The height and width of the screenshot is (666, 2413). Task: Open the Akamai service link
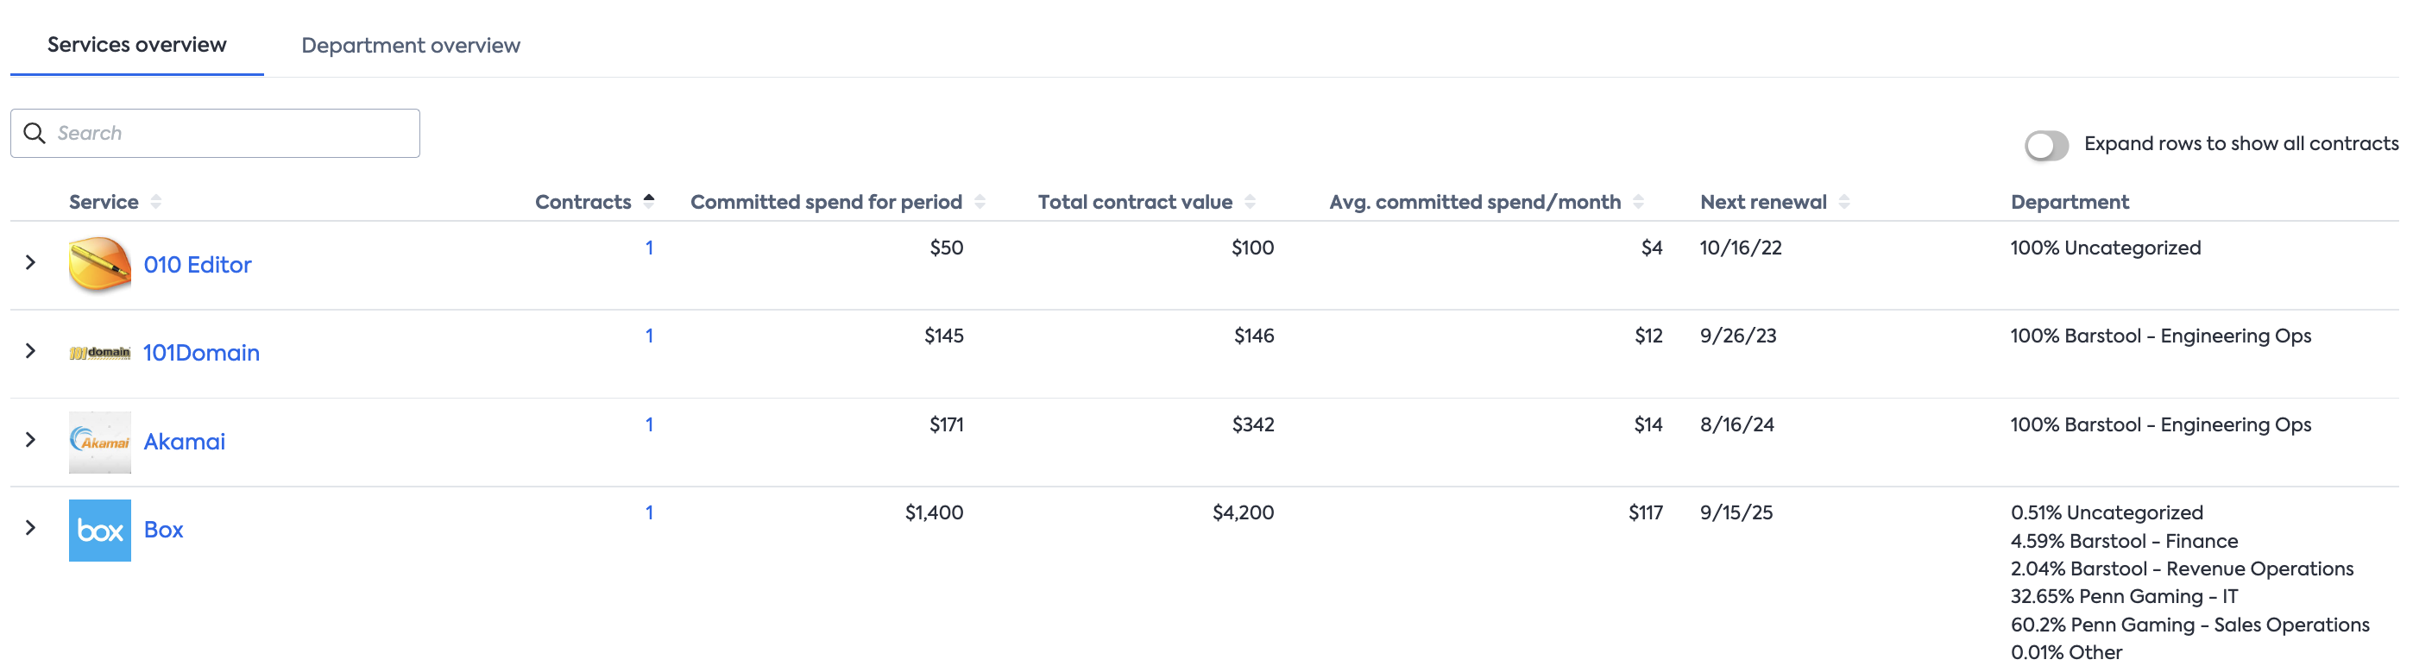(185, 441)
